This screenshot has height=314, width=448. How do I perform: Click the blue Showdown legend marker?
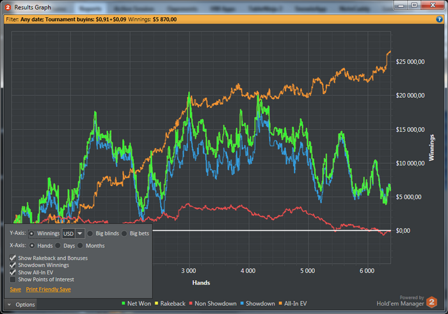tap(241, 303)
